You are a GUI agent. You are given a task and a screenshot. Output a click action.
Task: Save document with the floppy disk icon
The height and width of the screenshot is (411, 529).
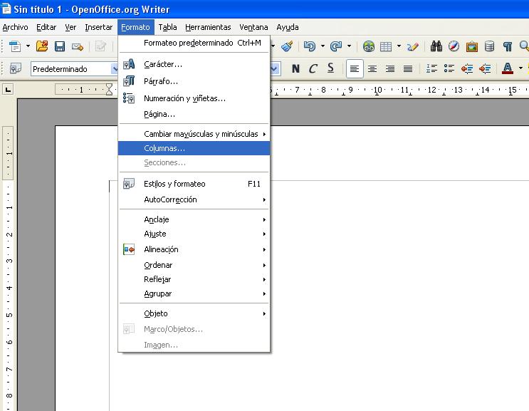60,46
